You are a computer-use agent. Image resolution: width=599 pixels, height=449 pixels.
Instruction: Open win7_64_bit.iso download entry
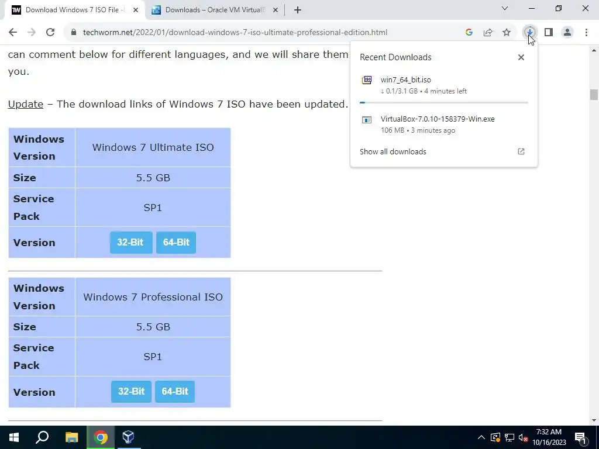pyautogui.click(x=443, y=85)
